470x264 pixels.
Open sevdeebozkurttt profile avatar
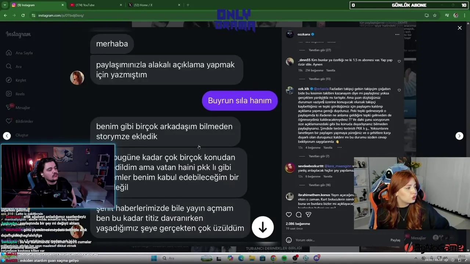290,168
